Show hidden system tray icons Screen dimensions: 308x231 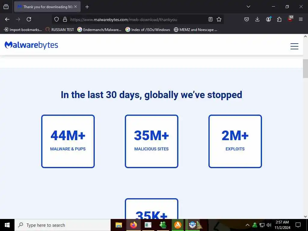pyautogui.click(x=248, y=225)
